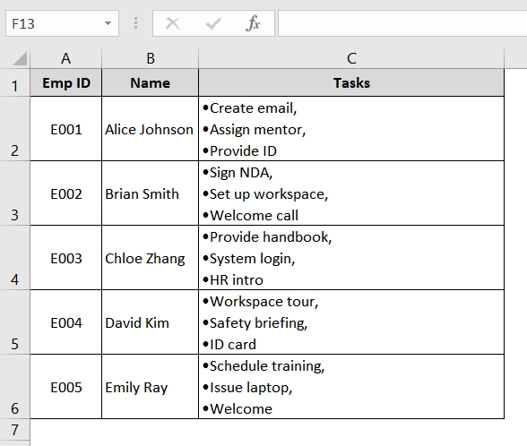
Task: Click the Emp ID header cell
Action: pos(66,83)
